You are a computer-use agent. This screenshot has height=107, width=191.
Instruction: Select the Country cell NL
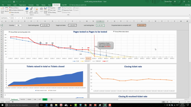point(19,25)
